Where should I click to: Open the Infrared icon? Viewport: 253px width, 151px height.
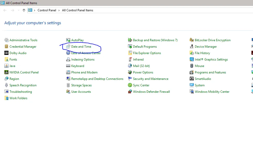coord(130,60)
